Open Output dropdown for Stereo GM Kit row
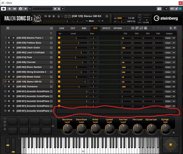 pyautogui.click(x=170, y=82)
